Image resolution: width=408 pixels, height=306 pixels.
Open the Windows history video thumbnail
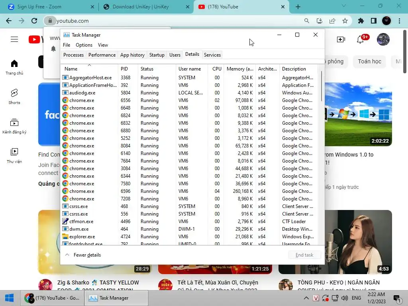click(358, 114)
